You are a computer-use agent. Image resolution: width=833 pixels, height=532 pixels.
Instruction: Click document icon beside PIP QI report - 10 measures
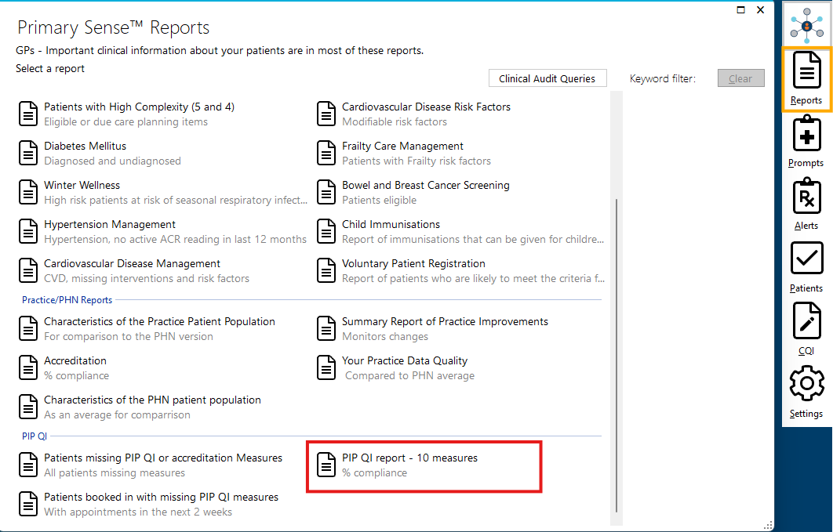[326, 465]
